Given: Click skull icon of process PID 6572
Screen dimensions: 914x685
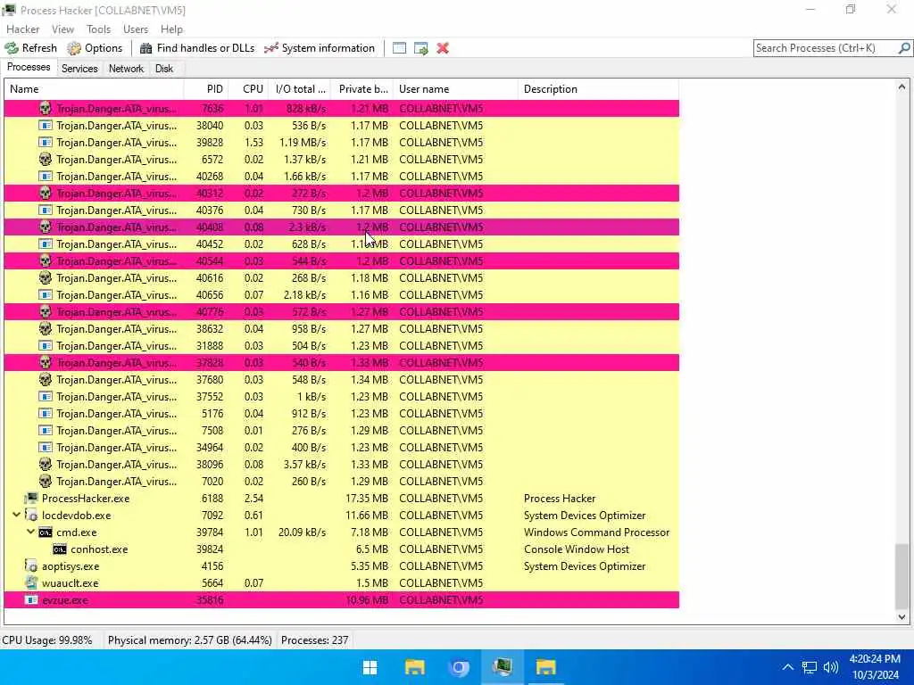Looking at the screenshot, I should click(45, 159).
